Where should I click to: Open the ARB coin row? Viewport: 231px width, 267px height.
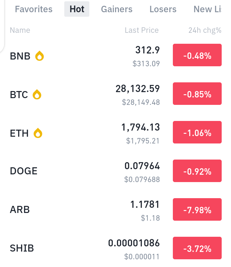click(x=116, y=209)
